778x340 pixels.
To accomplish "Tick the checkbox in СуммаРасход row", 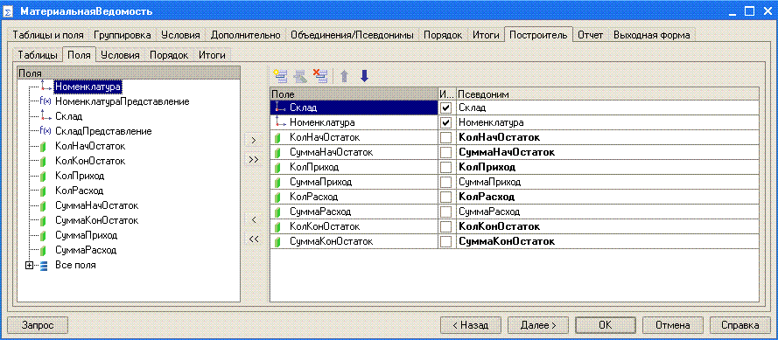I will tap(446, 212).
